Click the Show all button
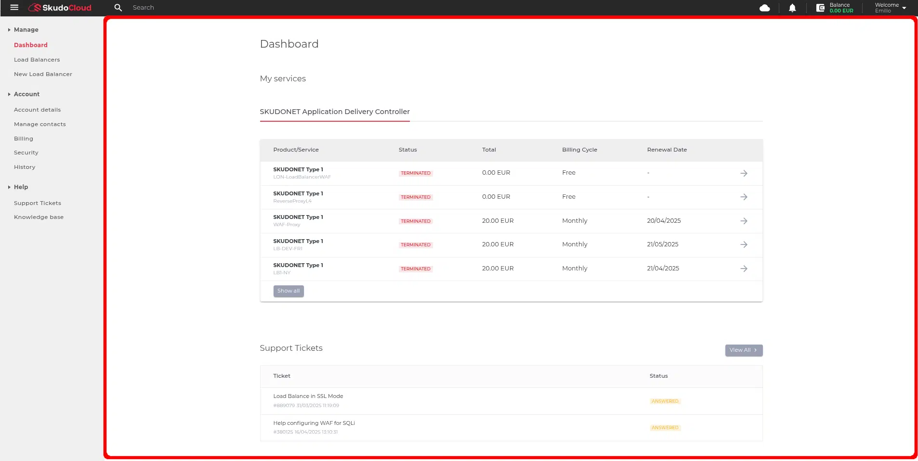The width and height of the screenshot is (918, 461). [x=289, y=291]
